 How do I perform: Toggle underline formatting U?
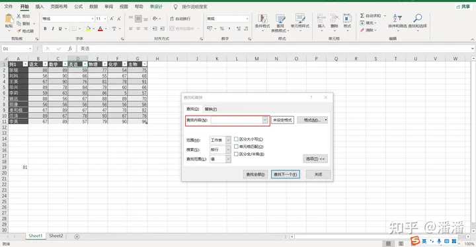60,28
